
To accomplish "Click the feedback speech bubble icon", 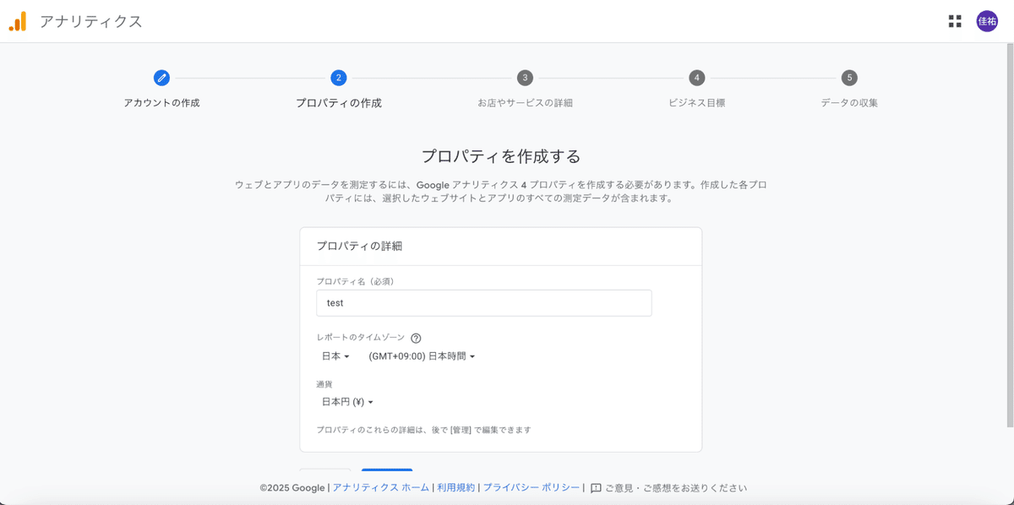I will 596,488.
